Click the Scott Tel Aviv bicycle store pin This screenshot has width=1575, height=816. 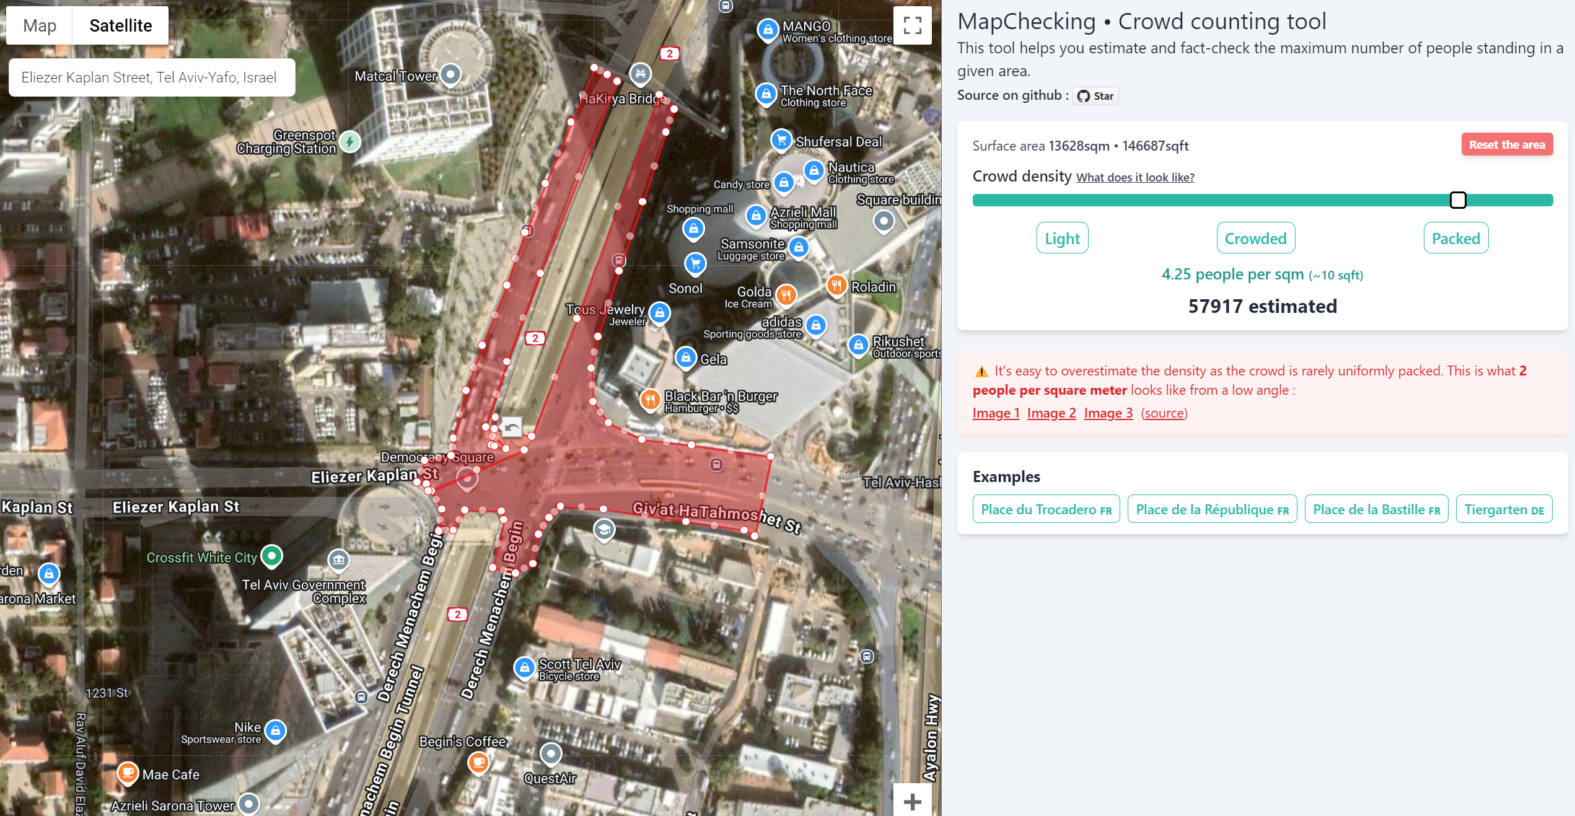pyautogui.click(x=525, y=668)
